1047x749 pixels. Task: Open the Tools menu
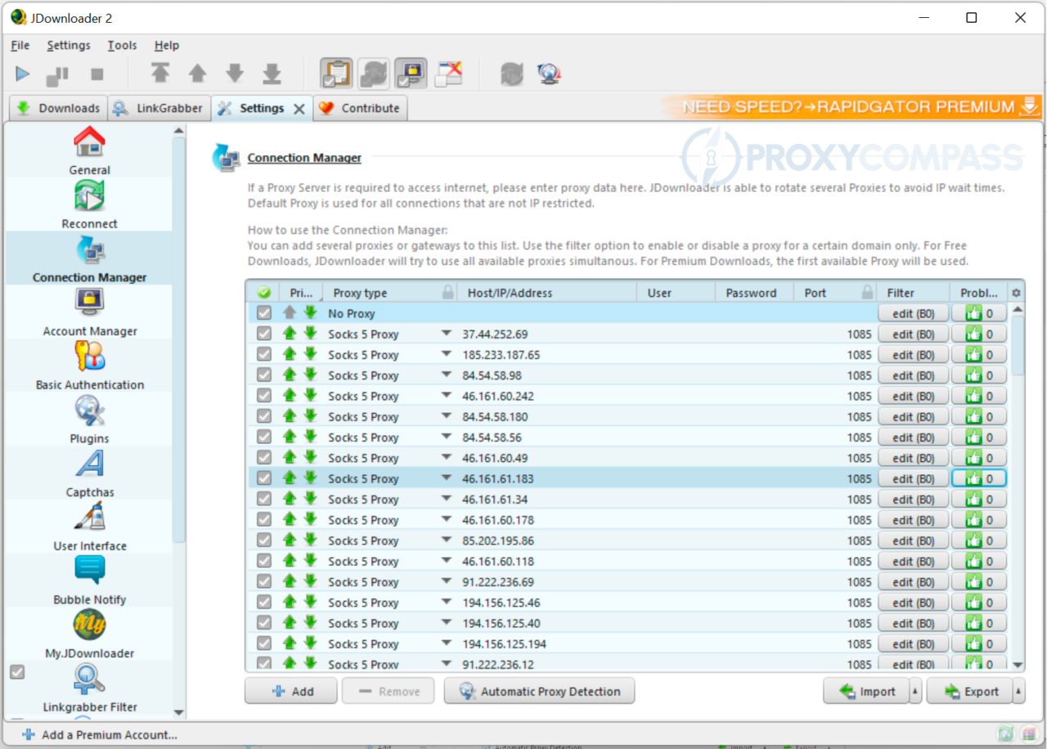click(121, 45)
